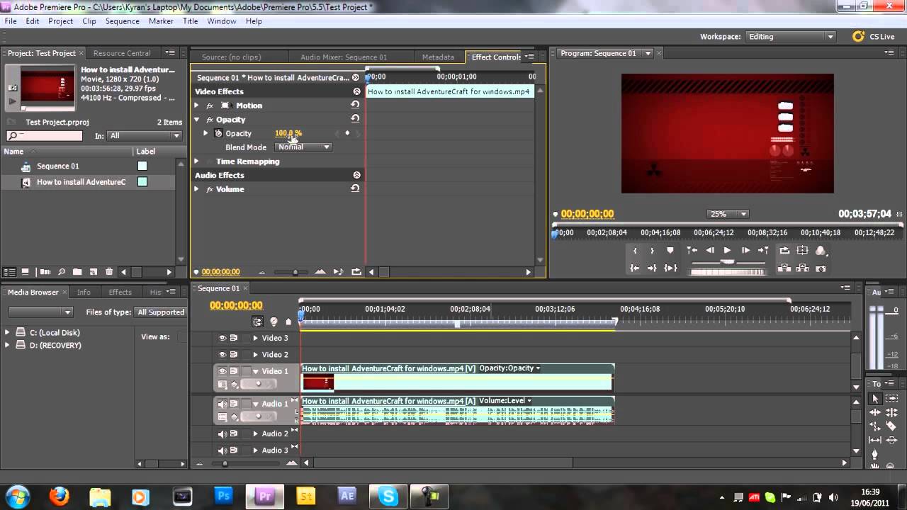Toggle Safe Margins in Program monitor
Screen dimensions: 907x510
tap(802, 250)
